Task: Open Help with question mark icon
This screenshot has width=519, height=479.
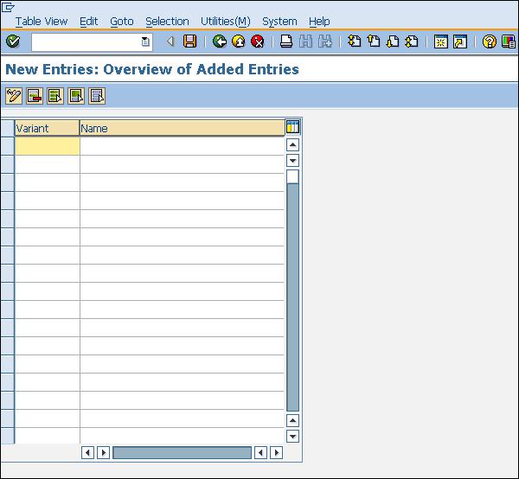Action: [490, 42]
